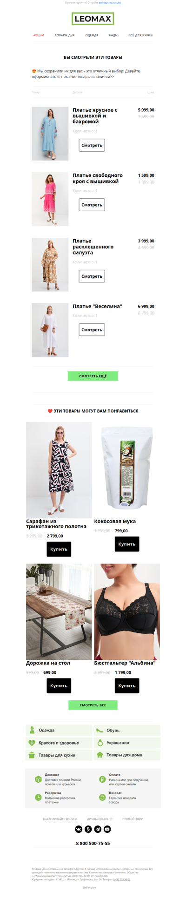Open the Telegram social icon

(98, 829)
